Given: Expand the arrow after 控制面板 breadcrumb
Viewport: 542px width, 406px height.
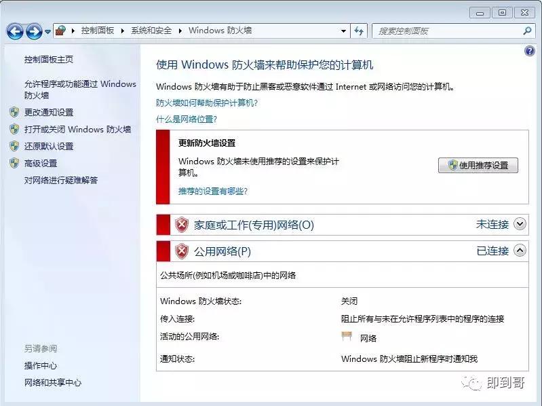Looking at the screenshot, I should tap(122, 31).
